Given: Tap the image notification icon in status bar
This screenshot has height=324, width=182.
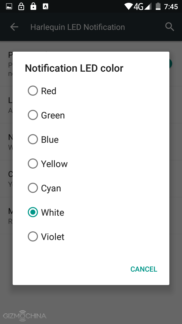Looking at the screenshot, I should point(9,7).
